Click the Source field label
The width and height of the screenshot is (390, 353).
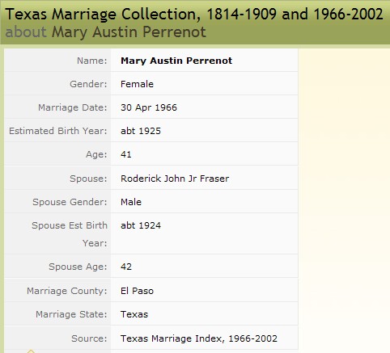click(89, 338)
